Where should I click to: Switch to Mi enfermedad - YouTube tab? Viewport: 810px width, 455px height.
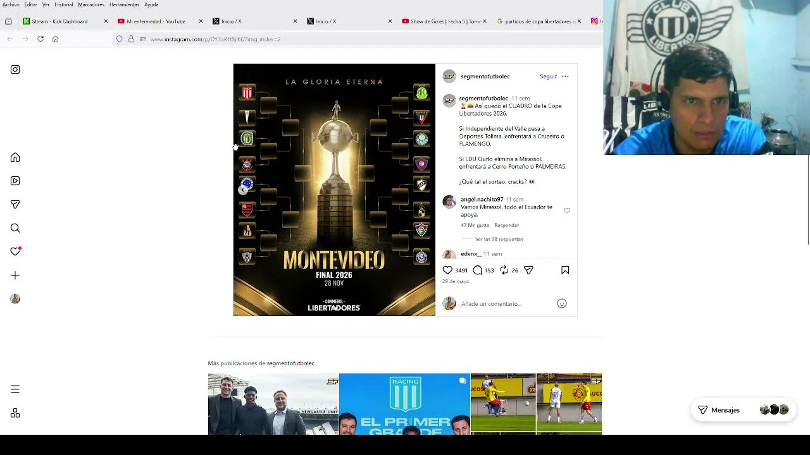160,21
